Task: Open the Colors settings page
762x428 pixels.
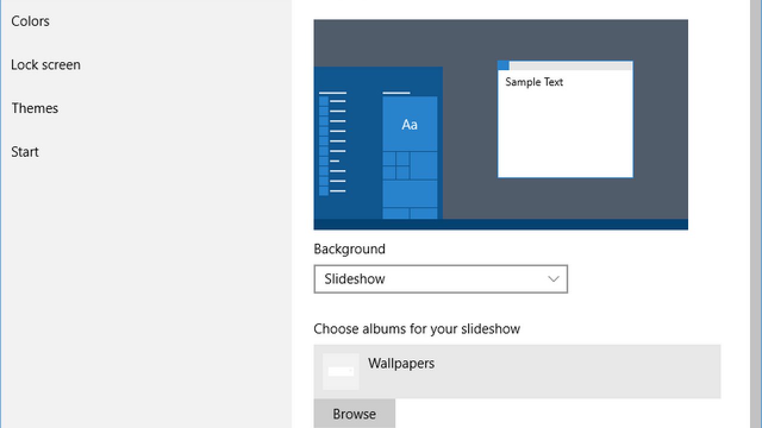Action: click(x=30, y=21)
